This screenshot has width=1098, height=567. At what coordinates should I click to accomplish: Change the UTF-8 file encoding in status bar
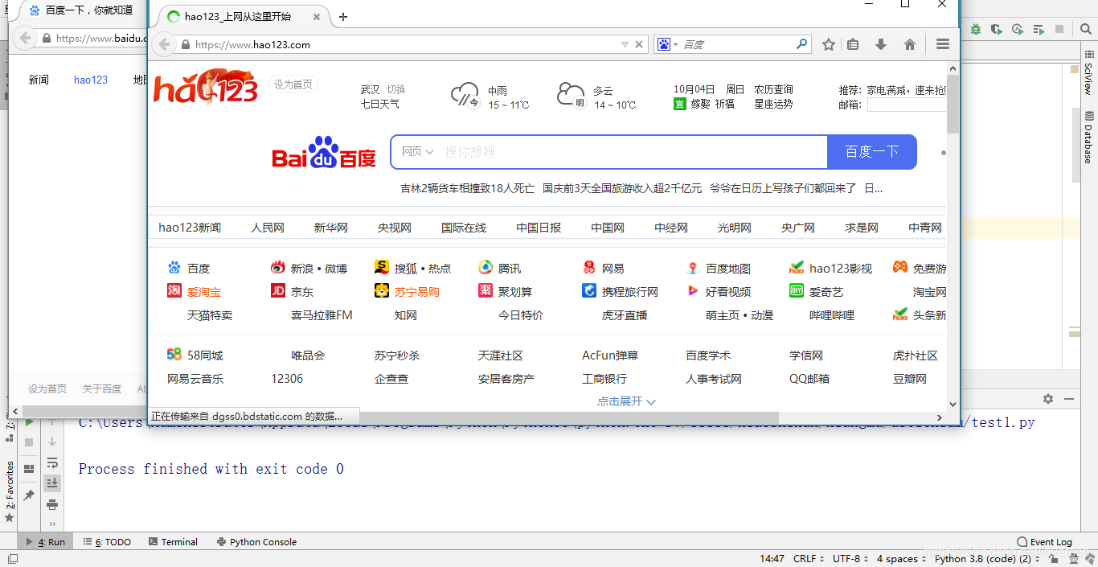pyautogui.click(x=850, y=558)
